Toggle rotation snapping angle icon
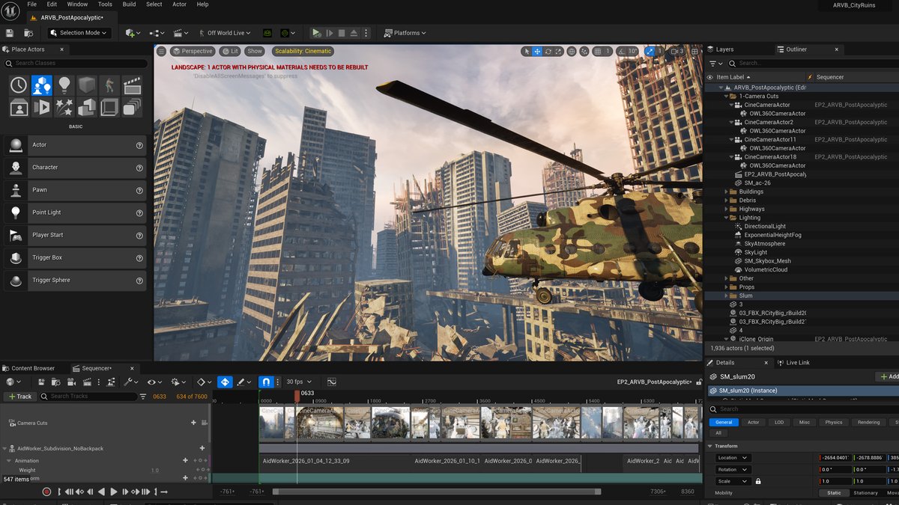 pos(620,52)
